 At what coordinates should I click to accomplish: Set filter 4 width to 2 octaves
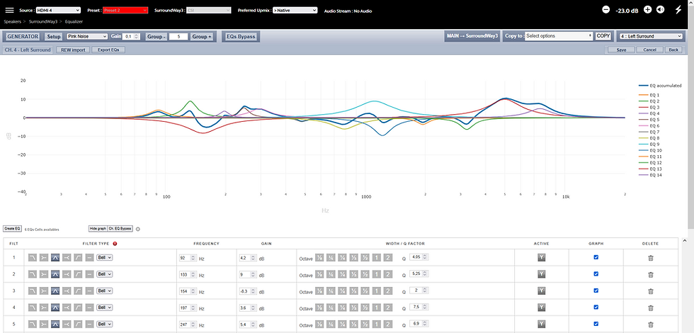pos(388,307)
